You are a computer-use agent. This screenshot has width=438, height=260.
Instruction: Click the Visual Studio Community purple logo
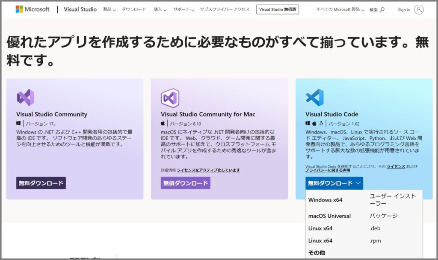(x=25, y=98)
